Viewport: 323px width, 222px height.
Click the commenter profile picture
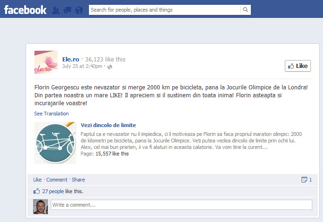tap(40, 207)
